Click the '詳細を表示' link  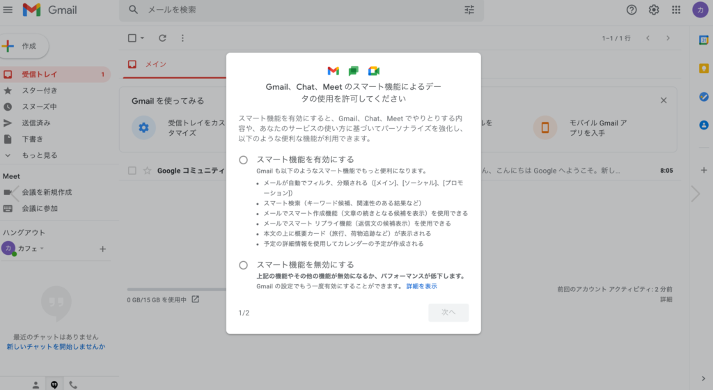coord(422,286)
